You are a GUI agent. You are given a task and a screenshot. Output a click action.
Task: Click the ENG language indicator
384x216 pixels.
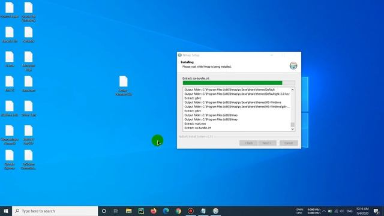point(349,211)
